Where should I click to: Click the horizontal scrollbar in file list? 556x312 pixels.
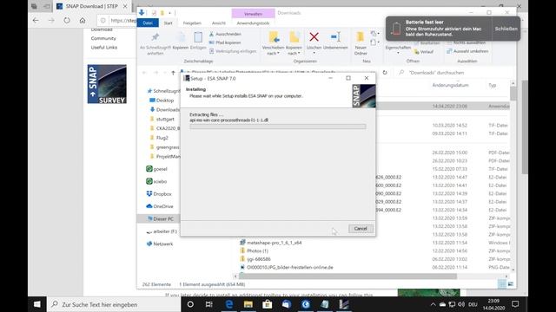pos(347,276)
